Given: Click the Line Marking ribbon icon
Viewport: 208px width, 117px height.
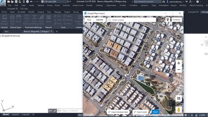Looking at the screenshot, I should pos(26,20).
